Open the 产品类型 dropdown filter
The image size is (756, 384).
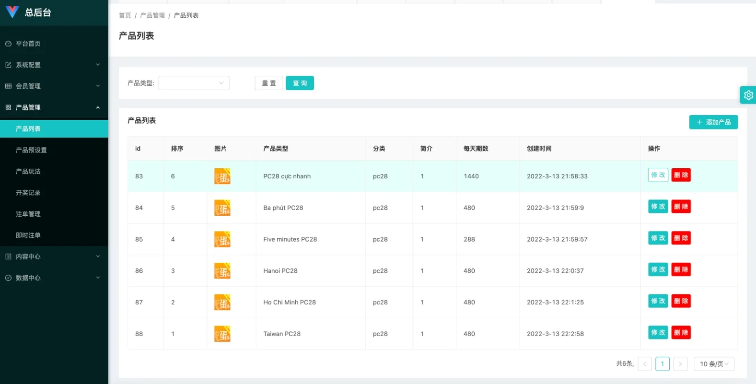[x=194, y=83]
